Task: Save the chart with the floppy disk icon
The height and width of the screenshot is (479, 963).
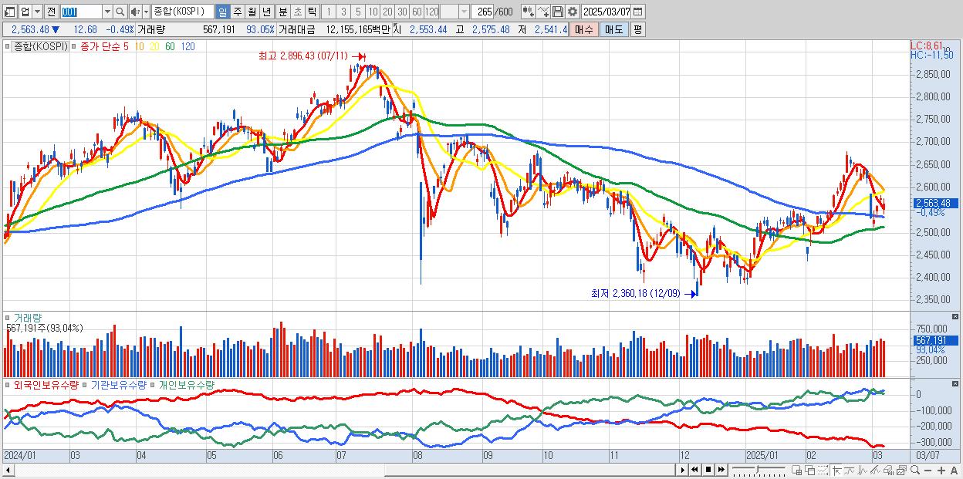Action: coord(558,12)
